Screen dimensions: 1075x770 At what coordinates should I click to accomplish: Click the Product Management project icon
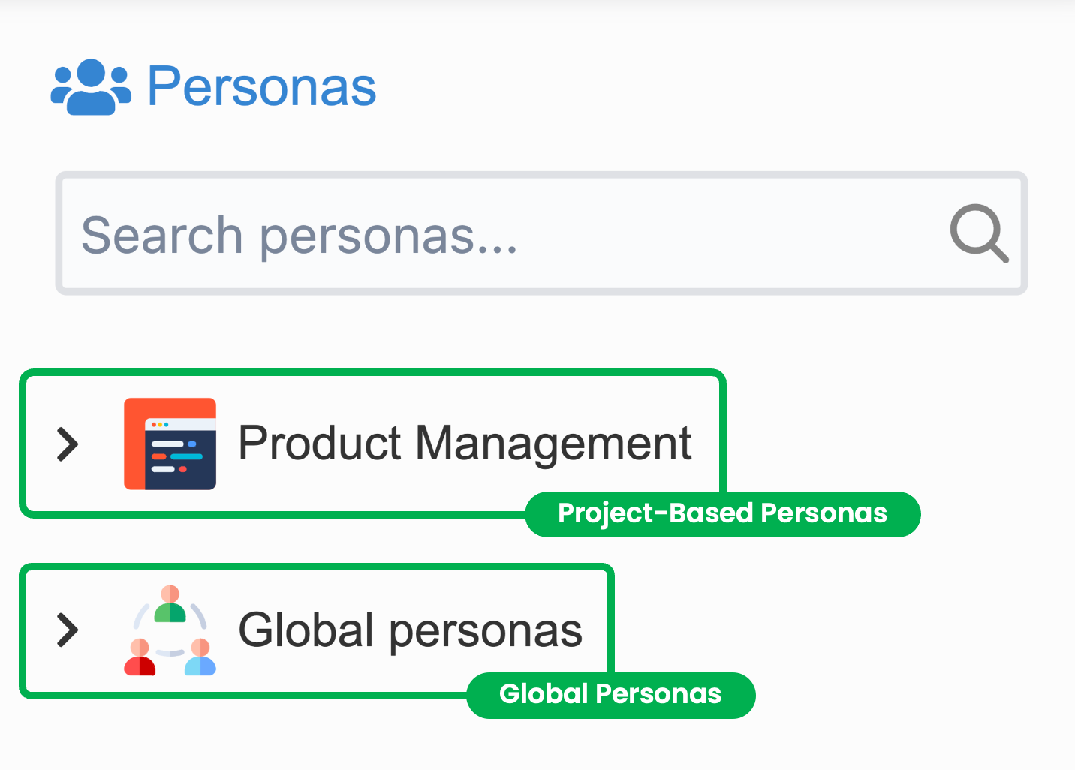170,444
